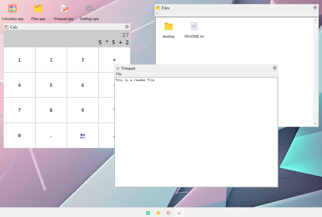Select the Notepad taskbar icon

[179, 213]
